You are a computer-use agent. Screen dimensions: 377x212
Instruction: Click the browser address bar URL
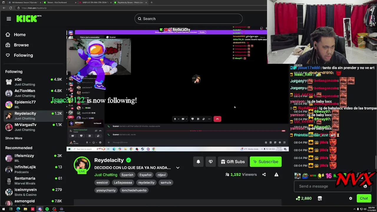click(x=34, y=8)
